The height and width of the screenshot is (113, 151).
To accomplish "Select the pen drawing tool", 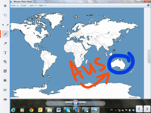I will point(5,34).
